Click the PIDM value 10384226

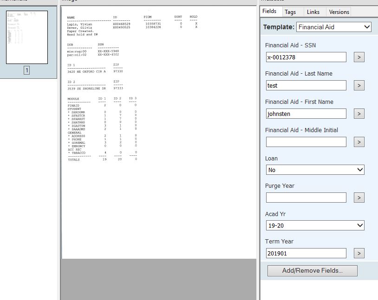(x=153, y=27)
